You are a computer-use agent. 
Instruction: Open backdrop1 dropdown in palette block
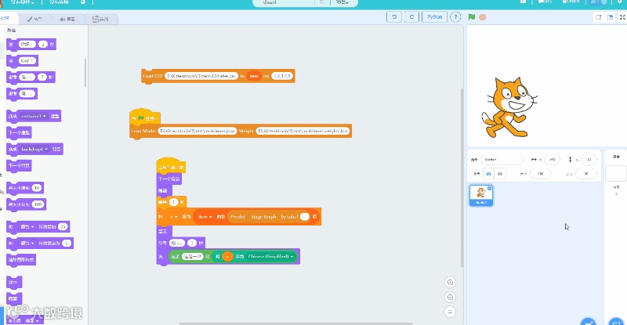[x=34, y=149]
